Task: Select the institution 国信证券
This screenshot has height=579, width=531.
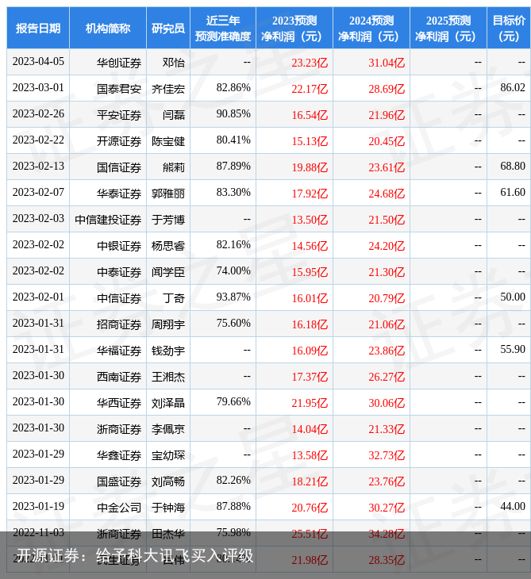Action: [119, 167]
